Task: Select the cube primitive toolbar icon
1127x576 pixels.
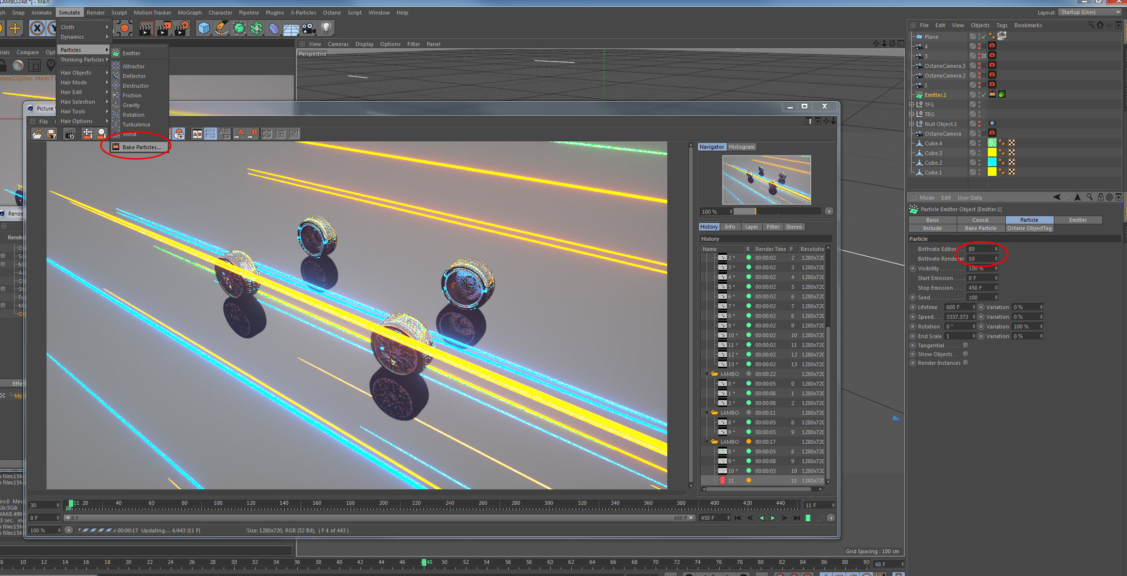Action: [x=204, y=29]
